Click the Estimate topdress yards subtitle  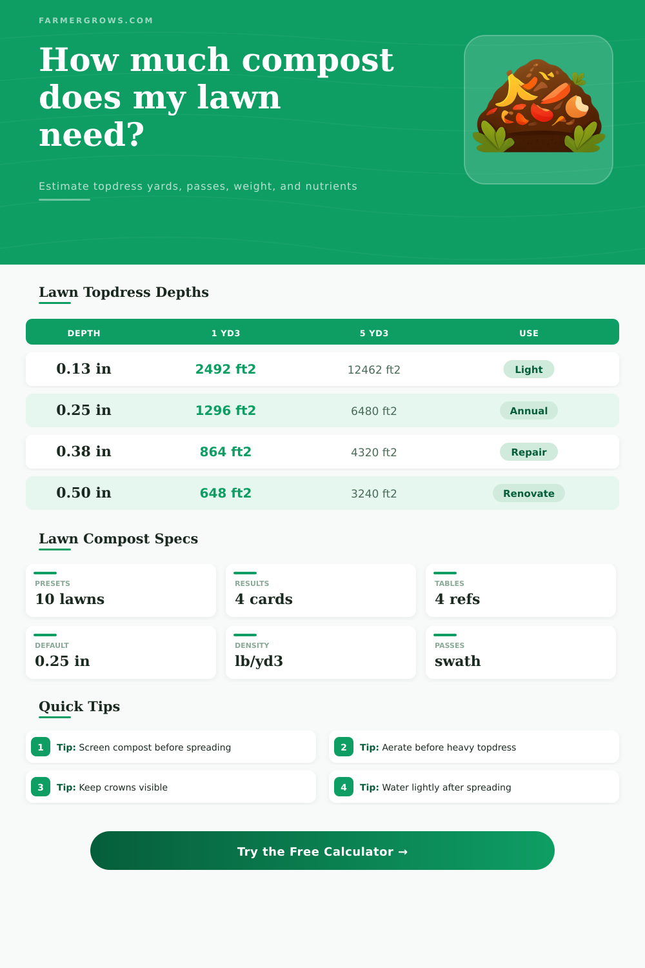click(198, 187)
